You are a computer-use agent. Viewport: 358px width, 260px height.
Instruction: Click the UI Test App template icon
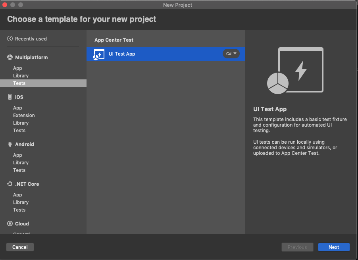coord(98,54)
